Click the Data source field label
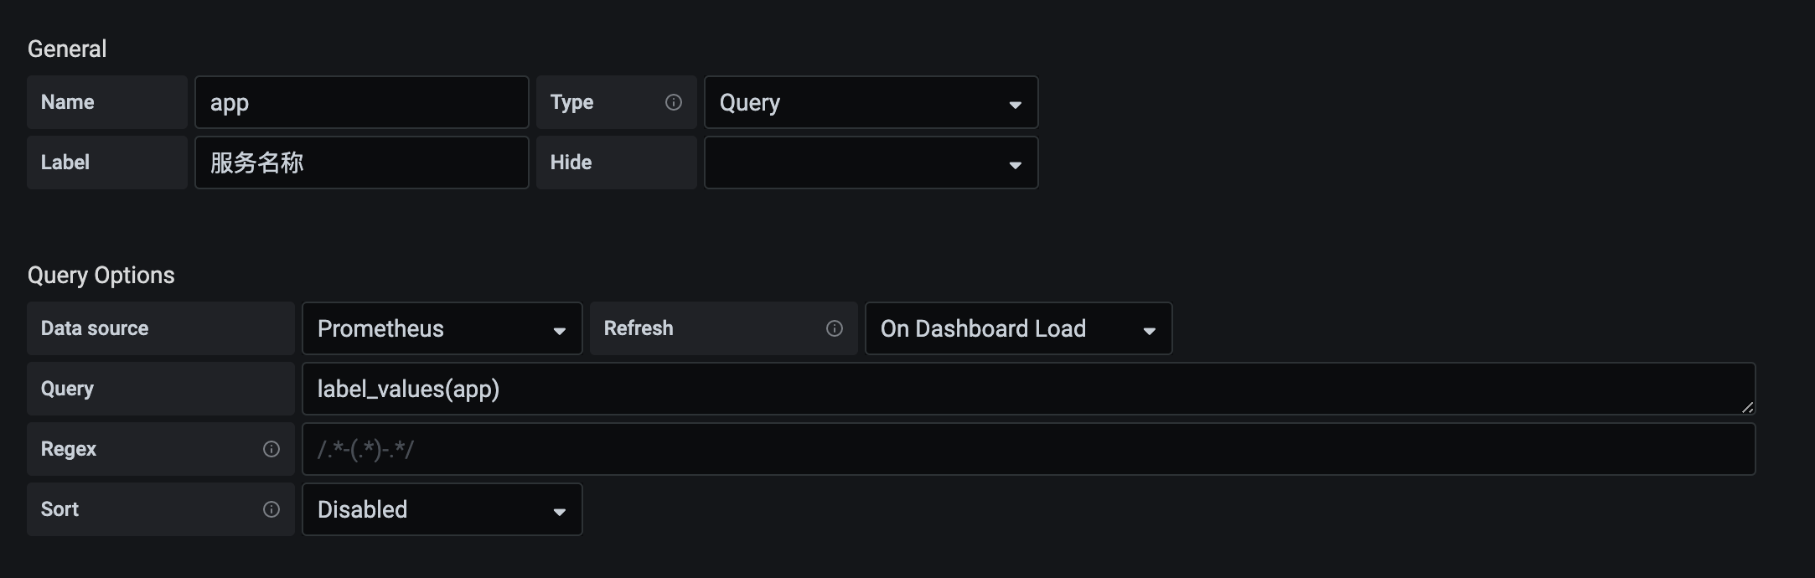The height and width of the screenshot is (578, 1815). point(95,328)
